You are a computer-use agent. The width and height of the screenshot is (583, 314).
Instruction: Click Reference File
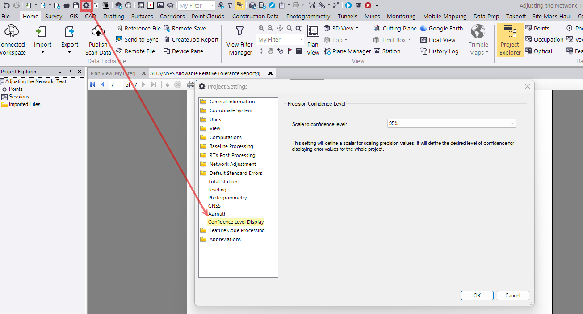click(x=138, y=28)
